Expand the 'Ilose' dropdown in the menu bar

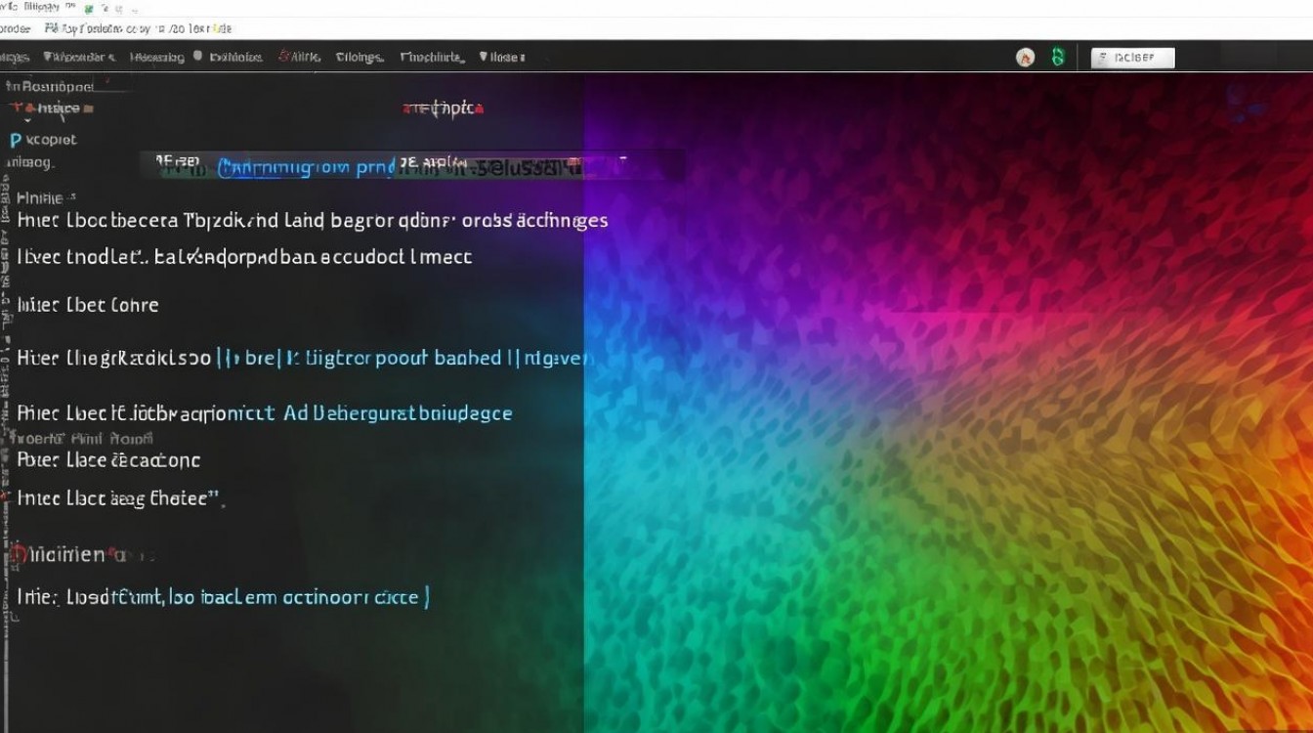click(502, 58)
